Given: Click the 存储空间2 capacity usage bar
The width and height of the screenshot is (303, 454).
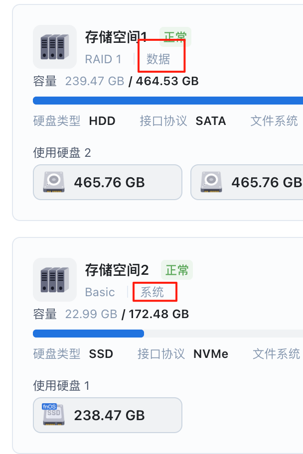Looking at the screenshot, I should [167, 334].
